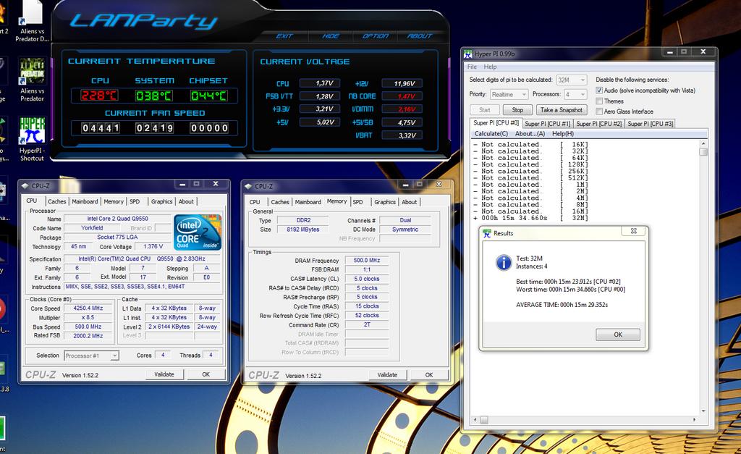This screenshot has height=454, width=741.
Task: Open the Processors count dropdown
Action: click(x=575, y=94)
